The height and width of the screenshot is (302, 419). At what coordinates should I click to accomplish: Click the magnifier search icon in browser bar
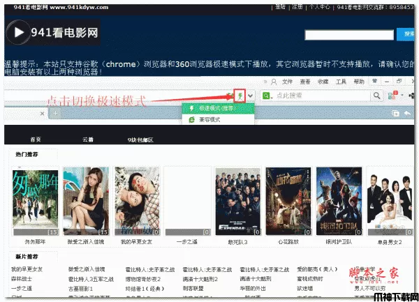tap(377, 96)
